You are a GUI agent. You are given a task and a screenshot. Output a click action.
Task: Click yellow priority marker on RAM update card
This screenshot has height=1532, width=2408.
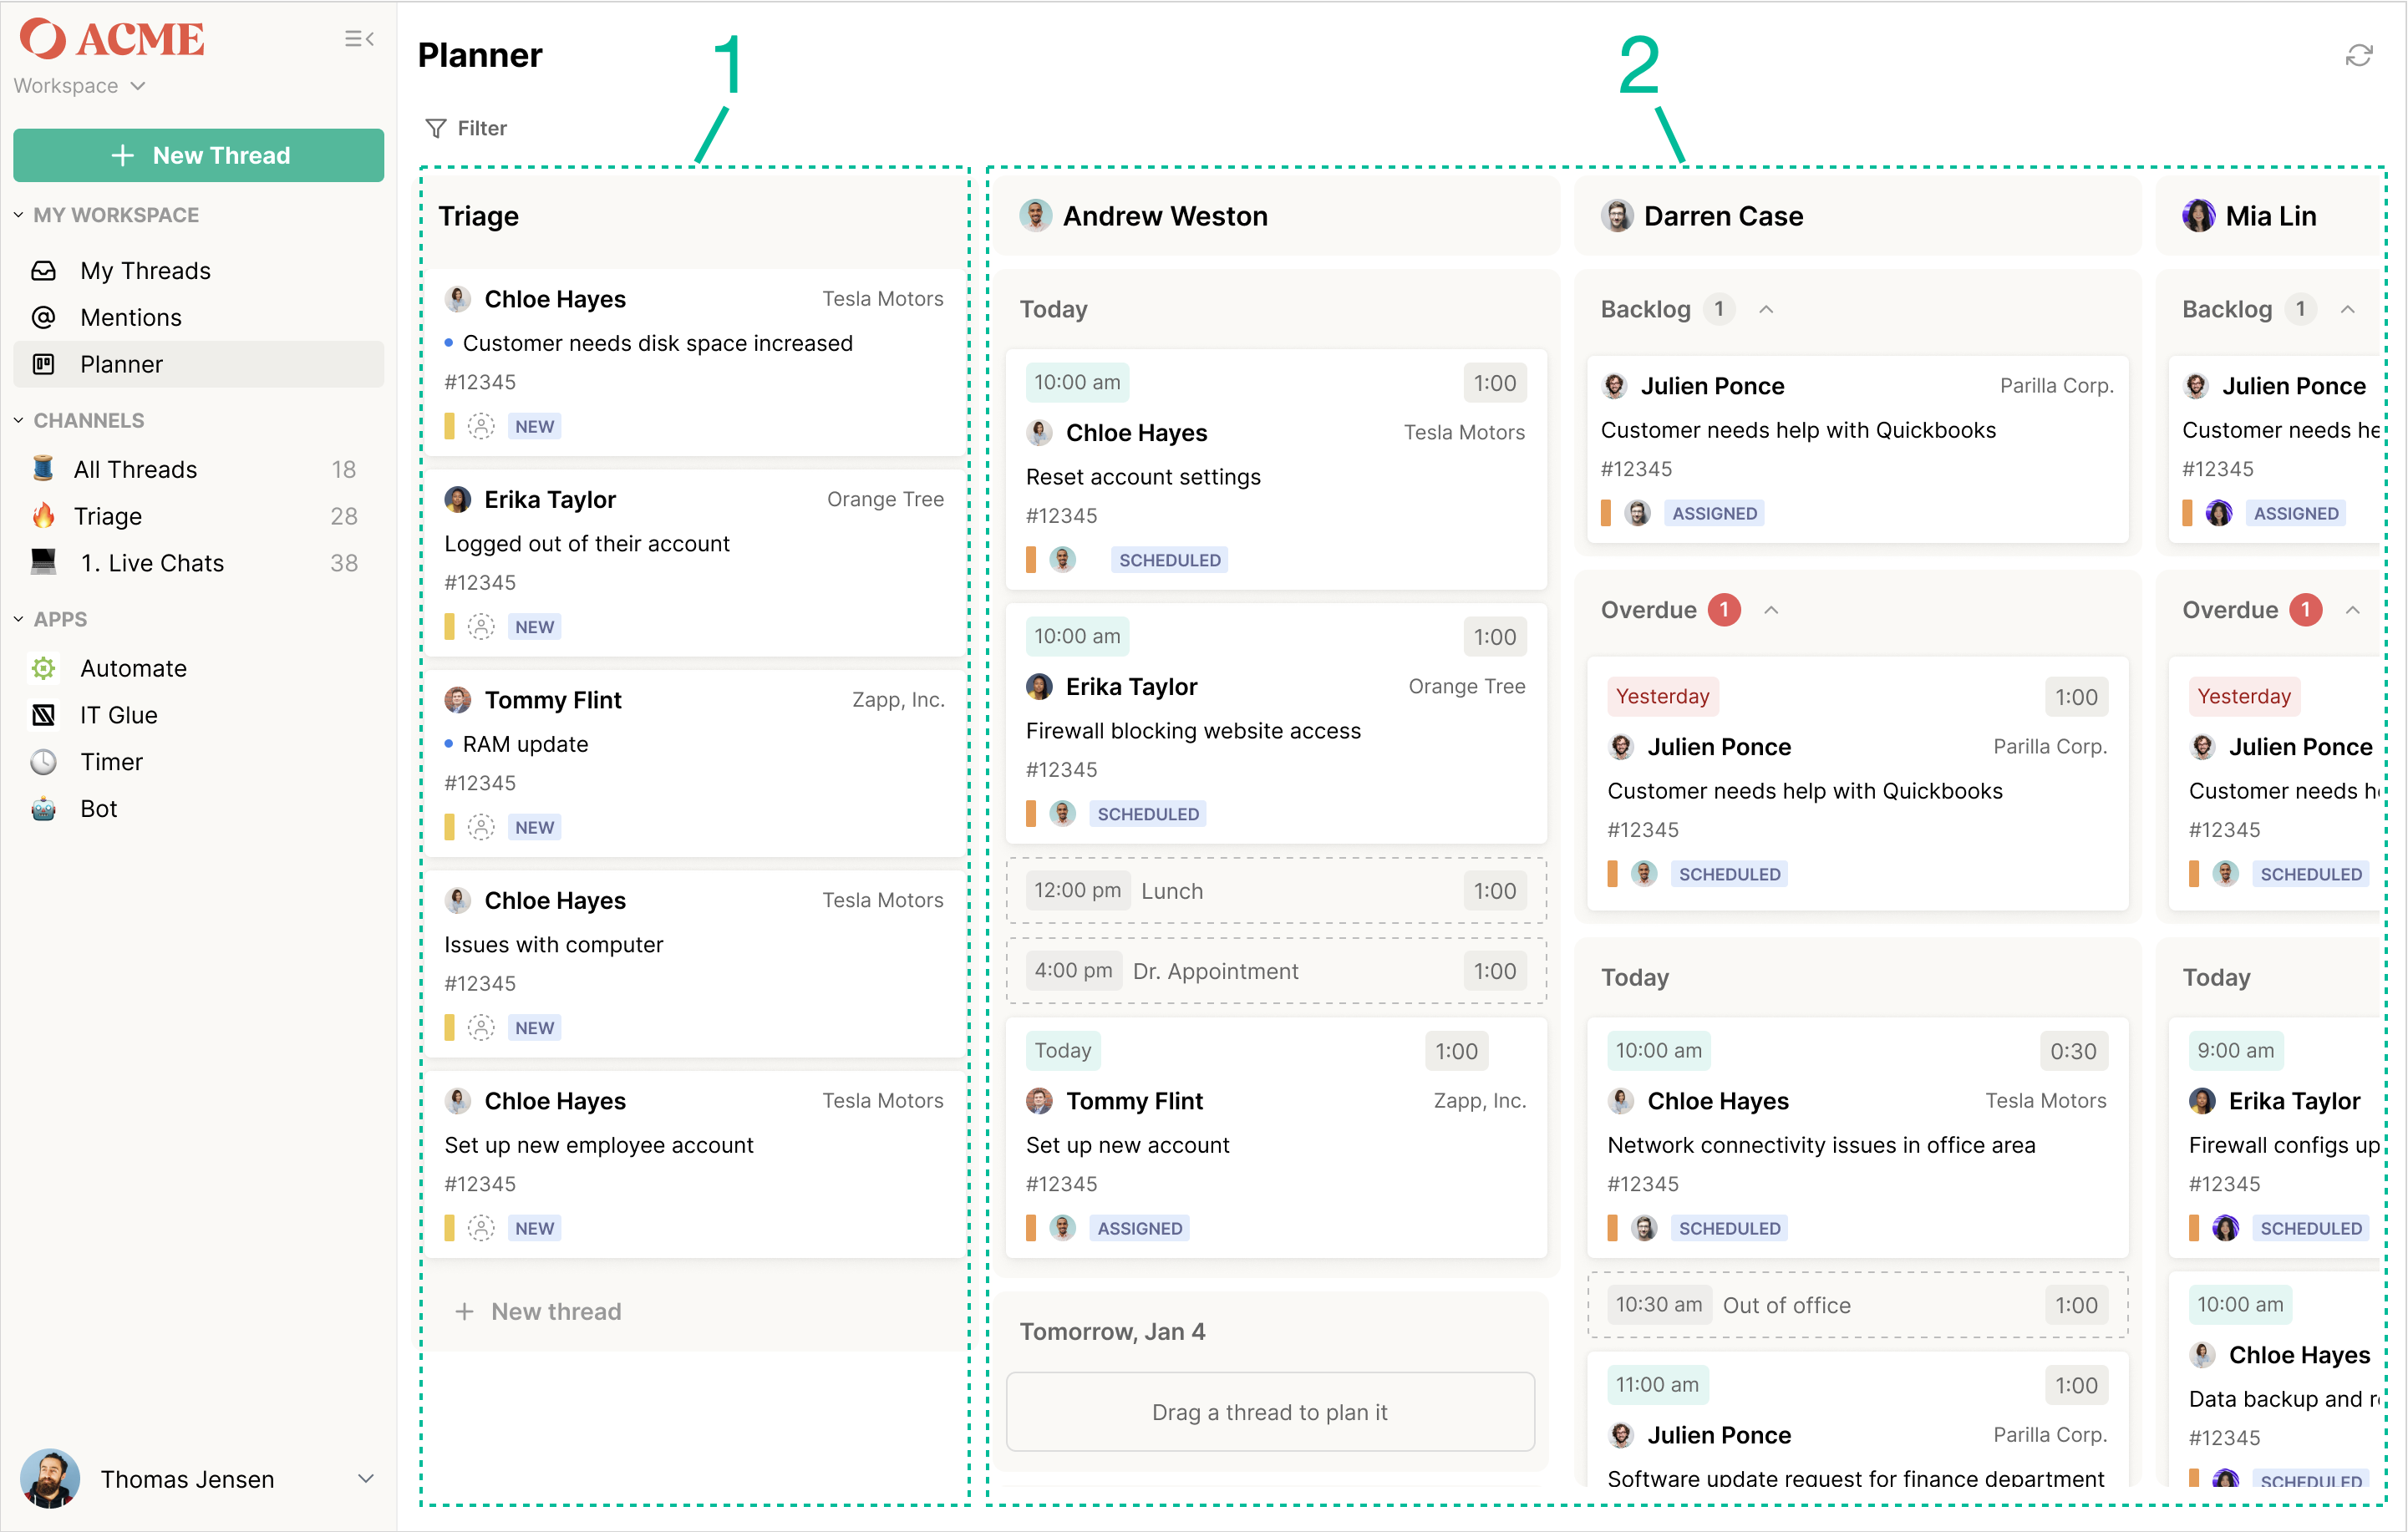[x=450, y=827]
